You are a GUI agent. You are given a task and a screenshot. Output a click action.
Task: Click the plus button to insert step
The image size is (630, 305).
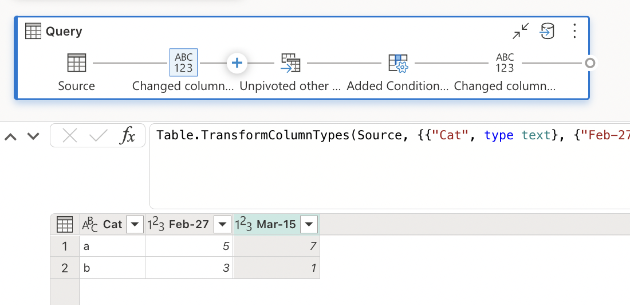click(x=237, y=63)
